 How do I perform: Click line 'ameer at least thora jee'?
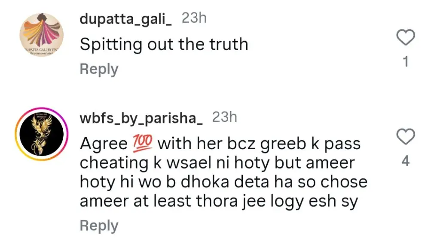pyautogui.click(x=173, y=201)
